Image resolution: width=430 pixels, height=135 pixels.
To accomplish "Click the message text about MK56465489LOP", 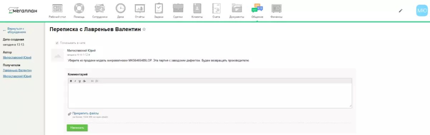I will [x=158, y=61].
